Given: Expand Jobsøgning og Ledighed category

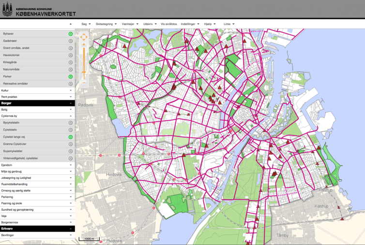Looking at the screenshot, I should pyautogui.click(x=37, y=178).
